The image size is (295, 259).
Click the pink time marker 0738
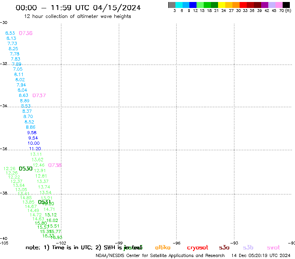point(55,165)
